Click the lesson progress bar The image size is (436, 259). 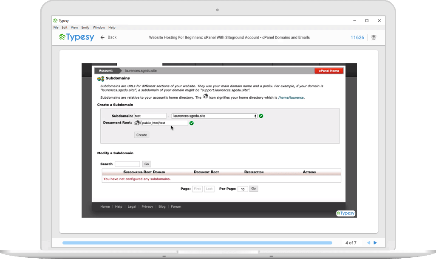pos(198,243)
